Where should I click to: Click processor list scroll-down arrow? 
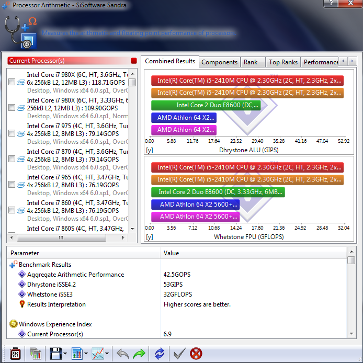tap(132, 229)
